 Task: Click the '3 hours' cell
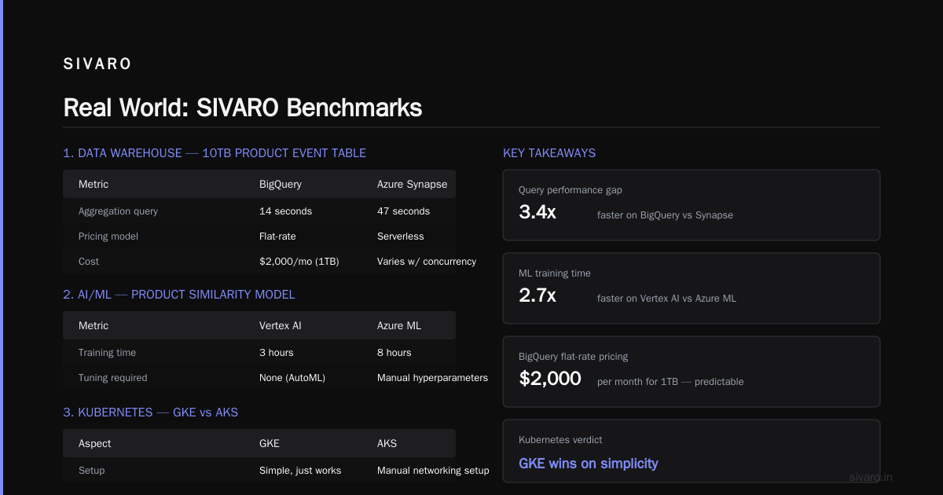tap(277, 353)
